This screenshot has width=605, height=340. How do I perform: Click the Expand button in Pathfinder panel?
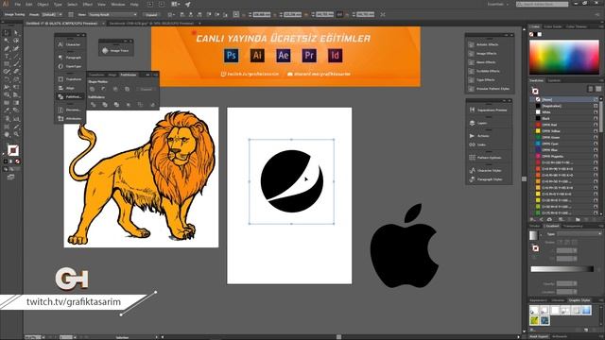click(x=147, y=89)
